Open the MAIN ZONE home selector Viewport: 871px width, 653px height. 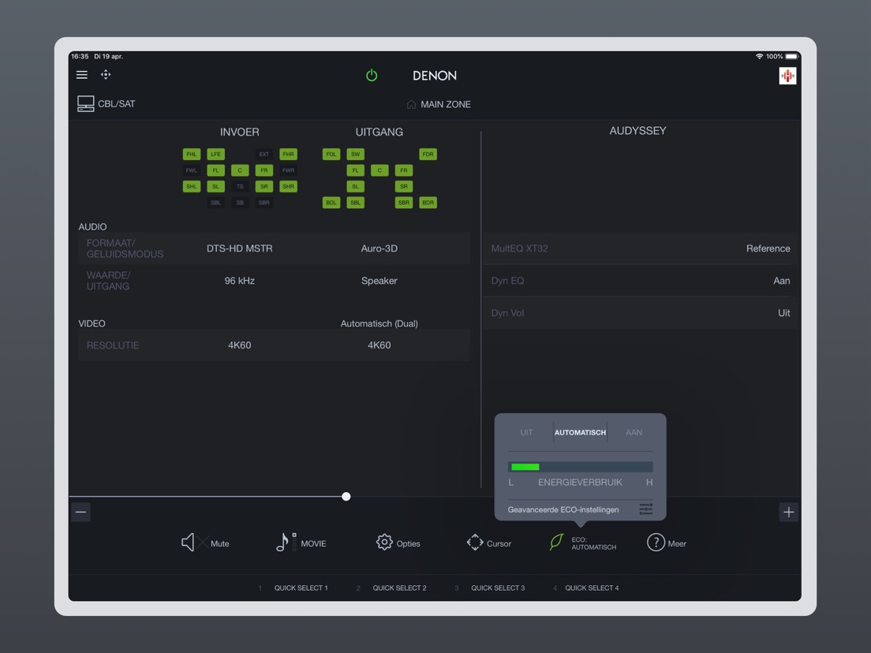pyautogui.click(x=439, y=104)
